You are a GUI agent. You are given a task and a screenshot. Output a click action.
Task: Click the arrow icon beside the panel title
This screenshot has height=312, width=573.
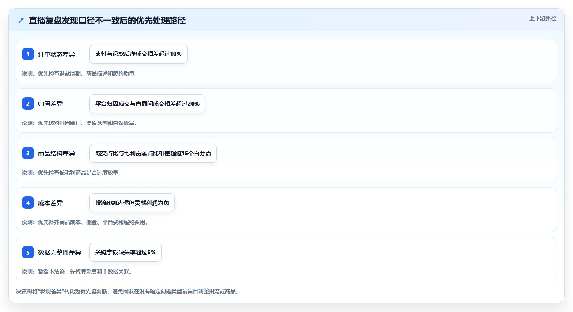click(21, 20)
